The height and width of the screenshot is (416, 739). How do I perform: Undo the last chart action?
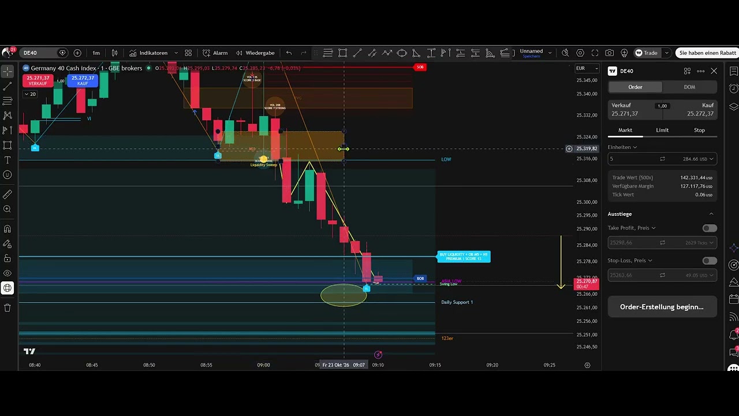point(289,53)
